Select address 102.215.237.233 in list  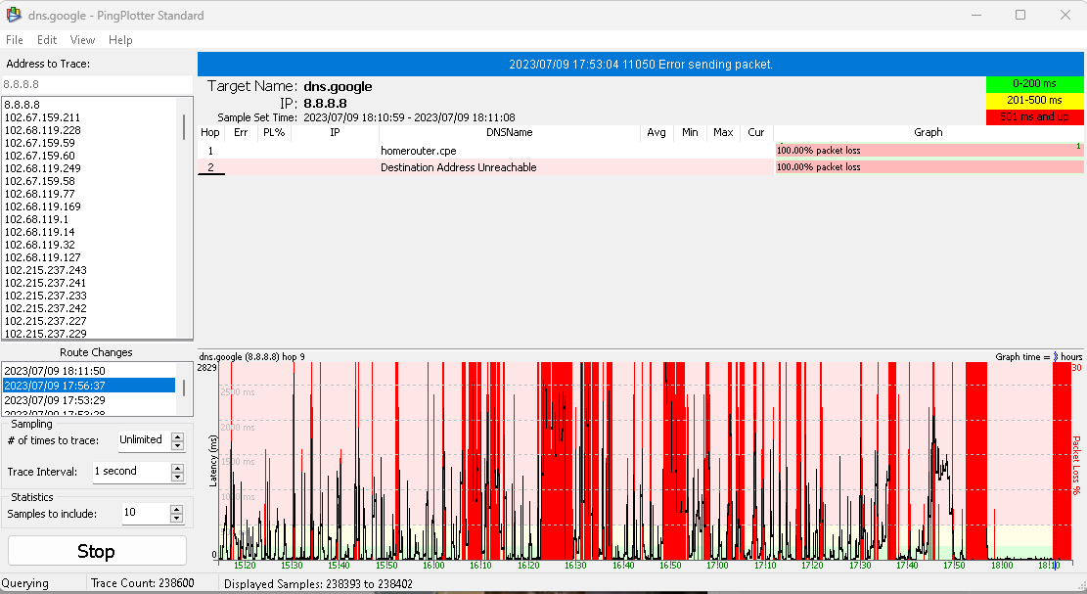coord(46,296)
